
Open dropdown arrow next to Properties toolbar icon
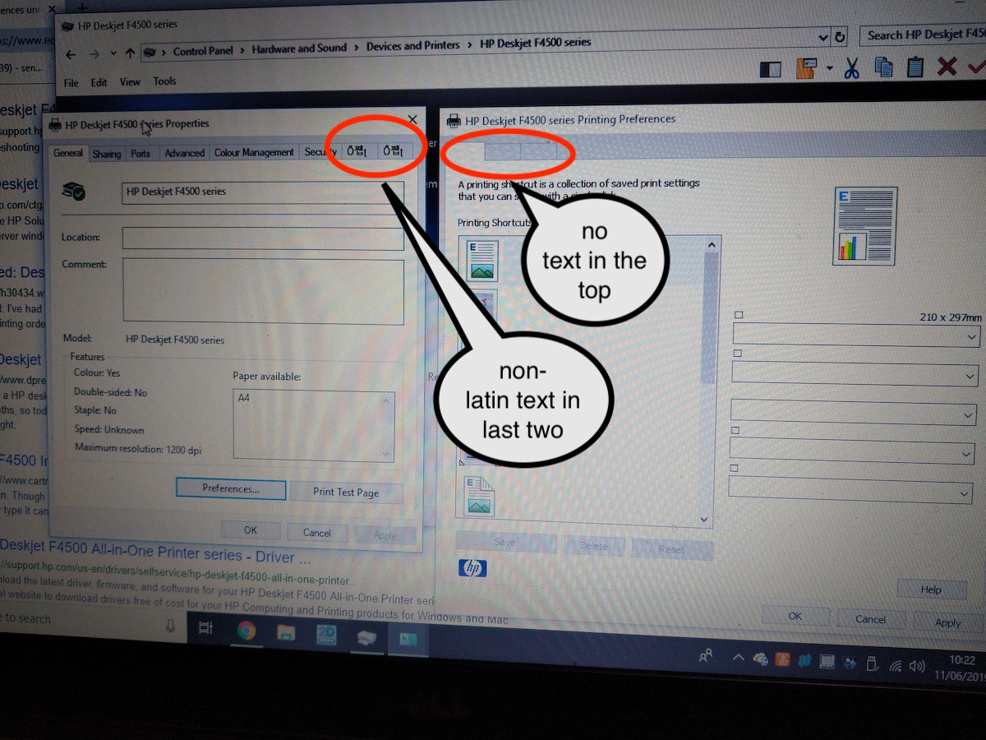point(830,69)
